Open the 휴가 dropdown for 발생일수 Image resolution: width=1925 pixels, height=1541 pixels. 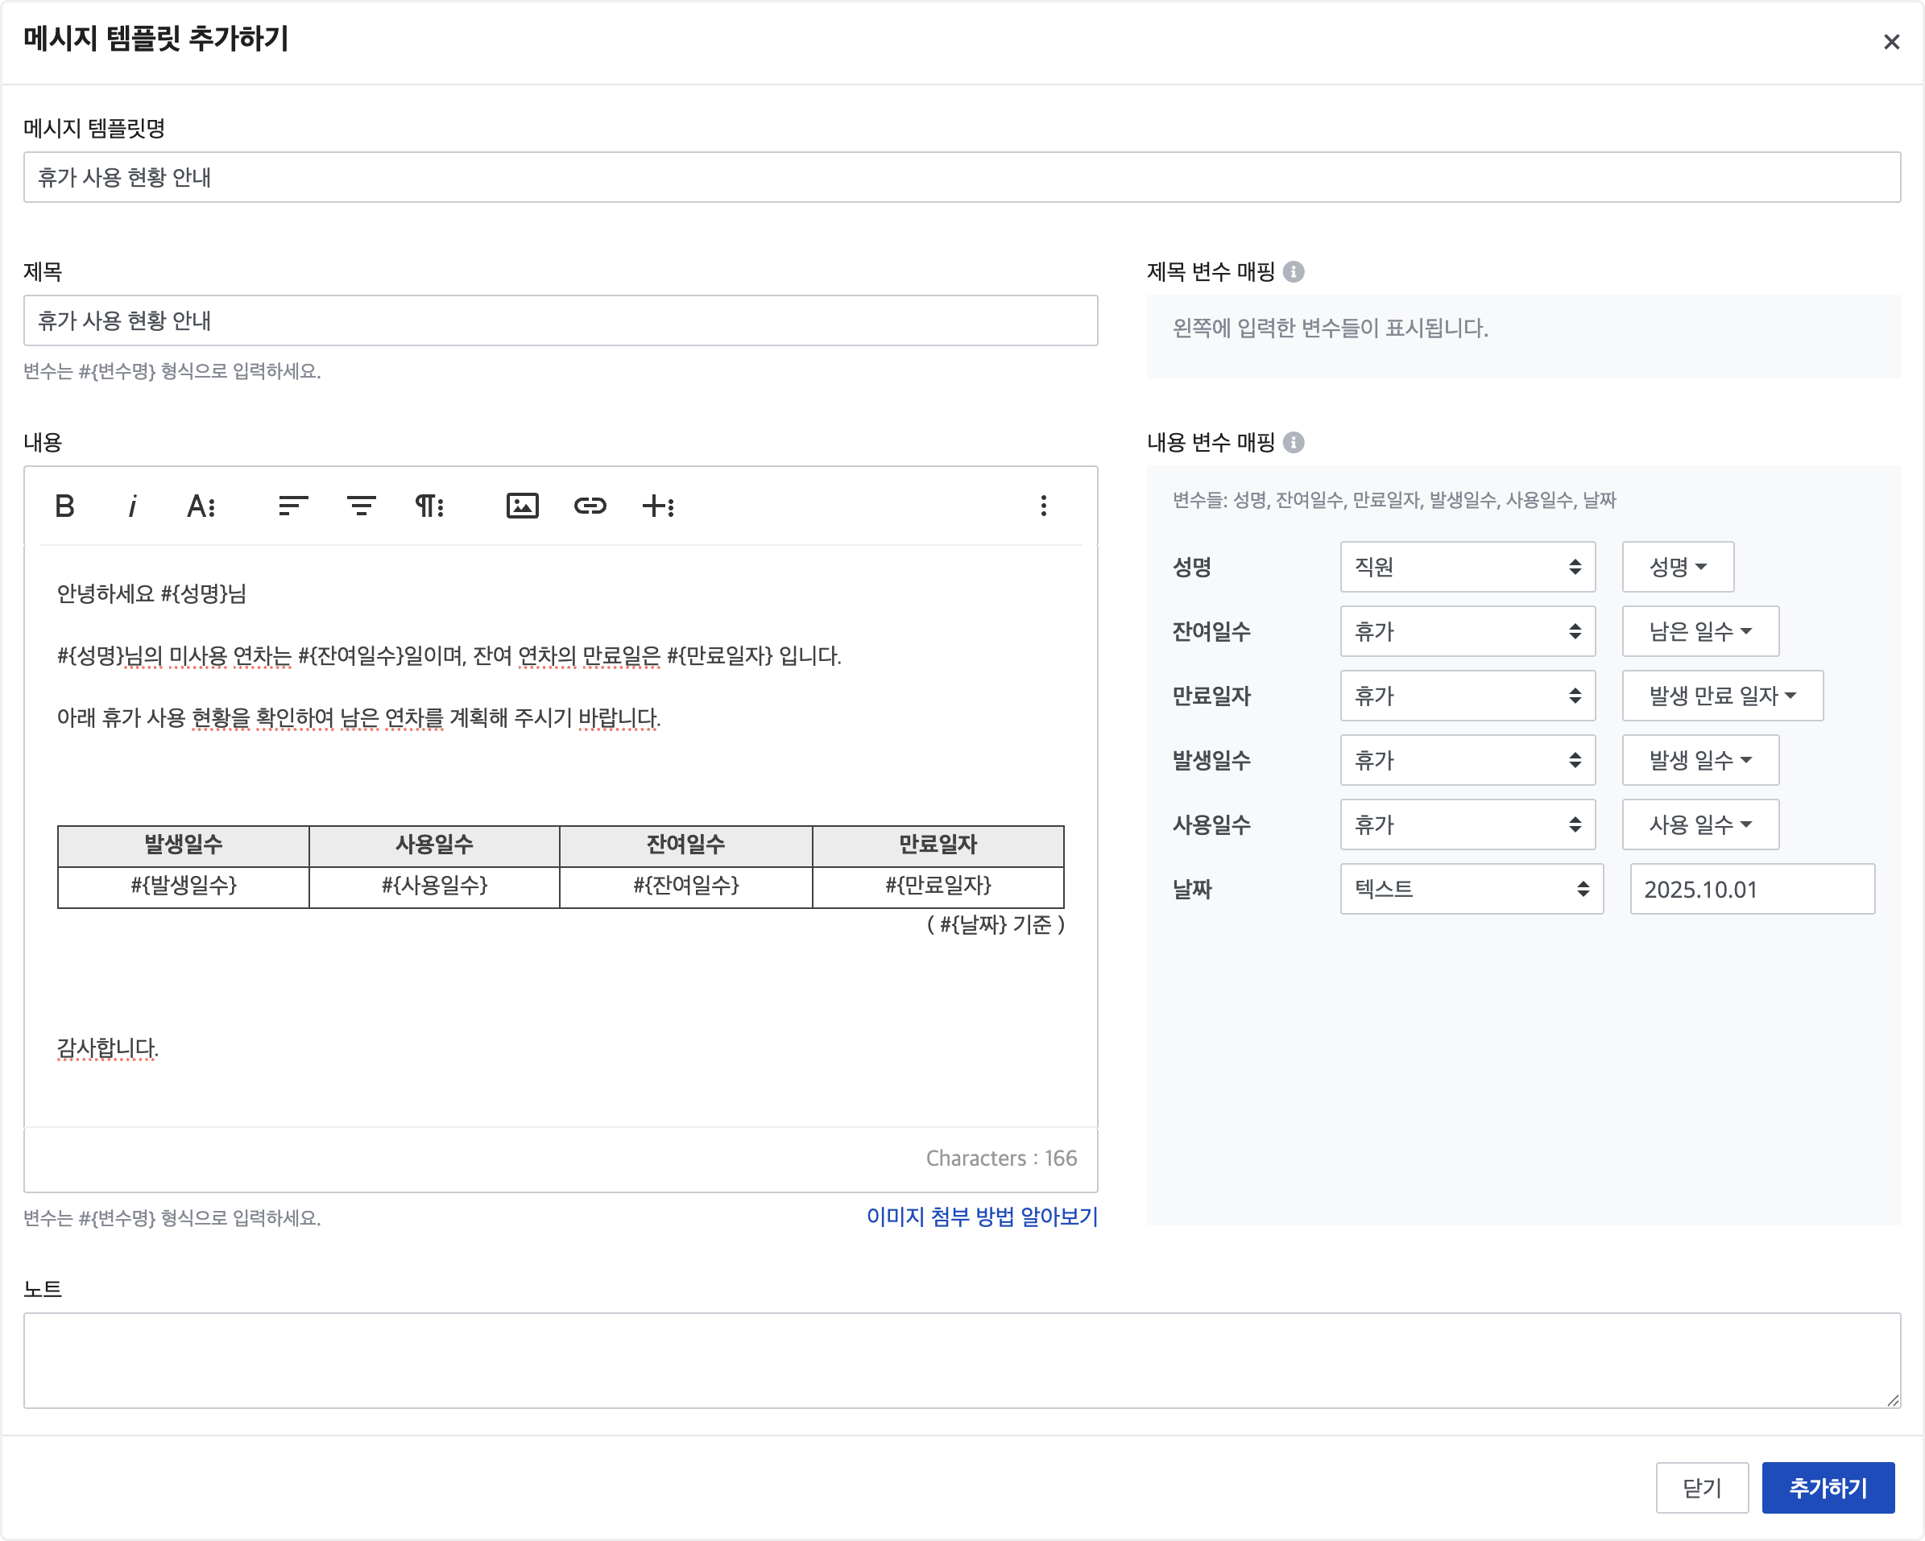pyautogui.click(x=1467, y=760)
